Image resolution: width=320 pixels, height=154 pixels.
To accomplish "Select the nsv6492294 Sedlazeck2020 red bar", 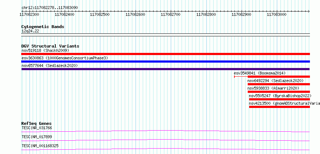I will tap(279, 84).
